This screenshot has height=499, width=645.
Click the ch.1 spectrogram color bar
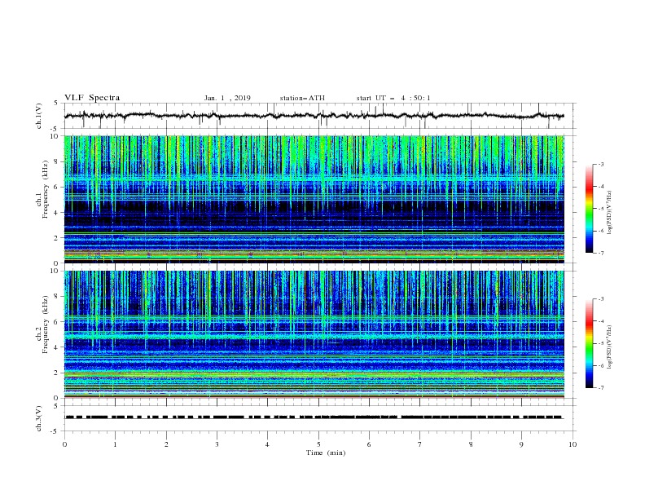tap(589, 209)
